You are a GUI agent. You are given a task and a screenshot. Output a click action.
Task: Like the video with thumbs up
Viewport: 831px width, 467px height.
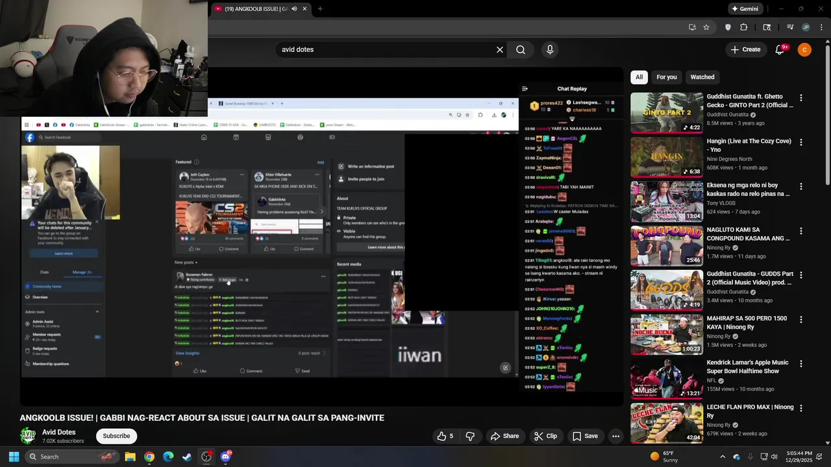tap(445, 436)
